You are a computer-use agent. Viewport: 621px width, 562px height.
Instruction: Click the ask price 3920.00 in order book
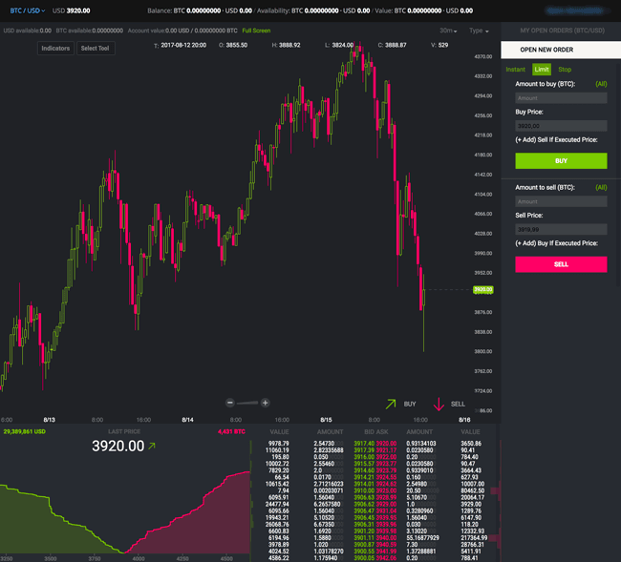coord(386,444)
